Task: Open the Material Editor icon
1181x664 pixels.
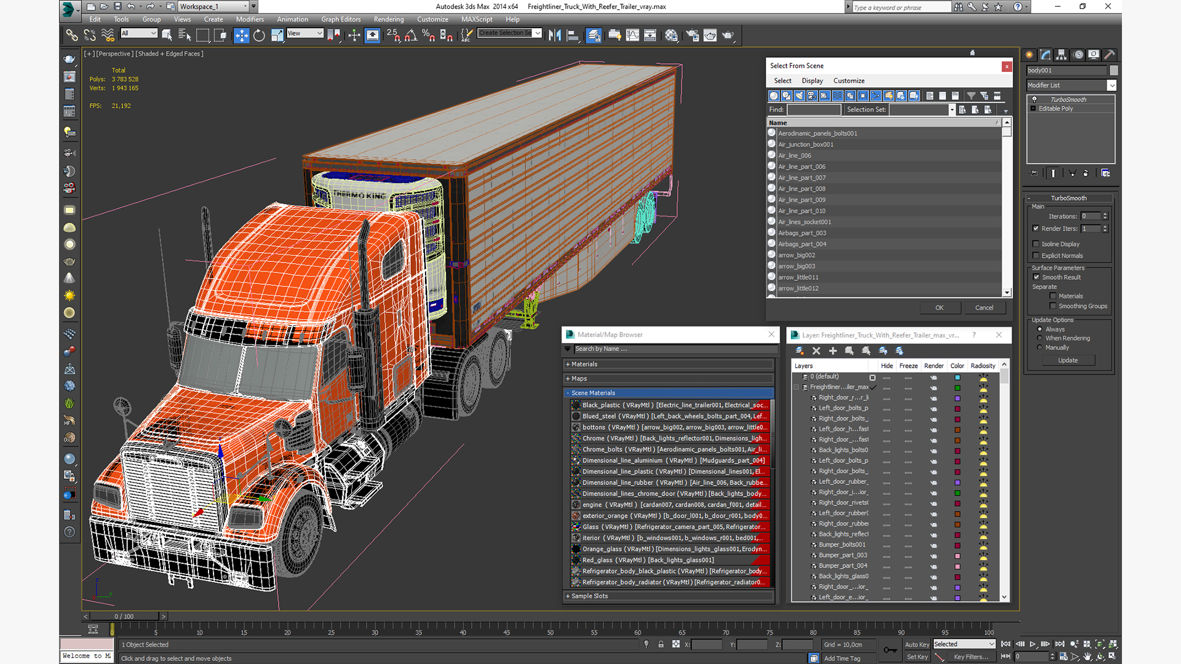Action: coord(671,36)
